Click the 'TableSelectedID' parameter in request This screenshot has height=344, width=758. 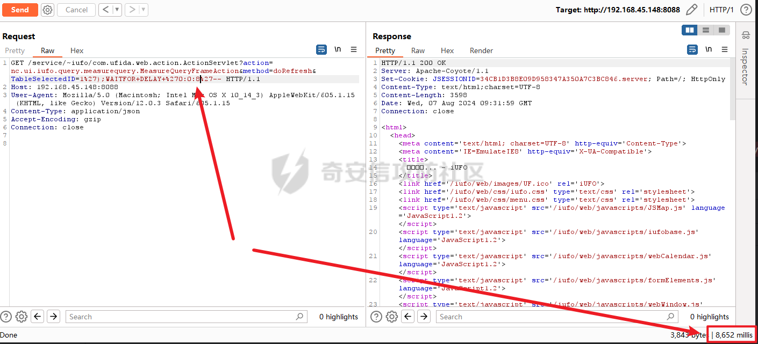click(x=43, y=79)
